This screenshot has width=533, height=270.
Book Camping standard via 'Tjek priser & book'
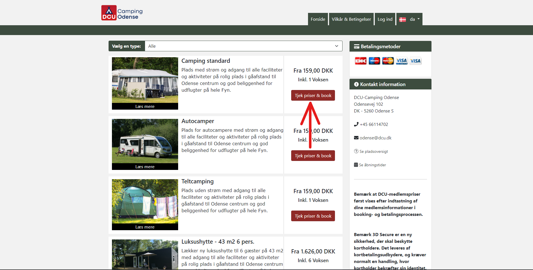point(313,96)
